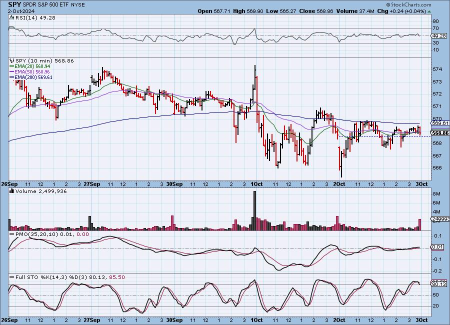Viewport: 450px width, 325px height.
Task: Click the 567 price axis label
Action: (437, 155)
